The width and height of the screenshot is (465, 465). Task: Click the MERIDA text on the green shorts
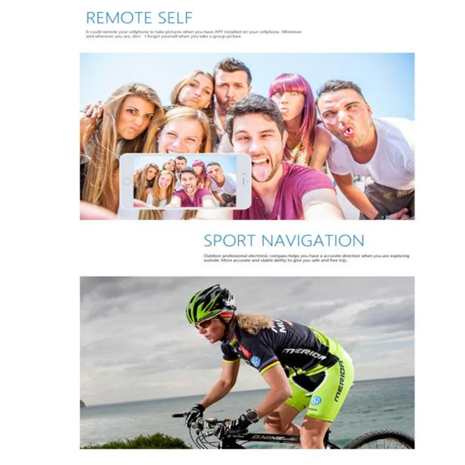tap(340, 381)
